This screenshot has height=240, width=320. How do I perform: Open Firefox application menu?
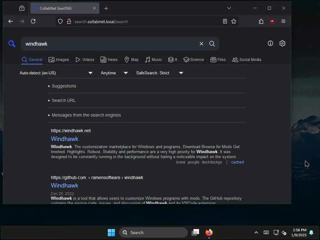[x=283, y=21]
